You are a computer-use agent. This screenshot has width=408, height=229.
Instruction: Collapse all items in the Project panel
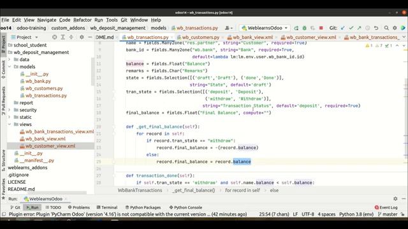point(71,37)
